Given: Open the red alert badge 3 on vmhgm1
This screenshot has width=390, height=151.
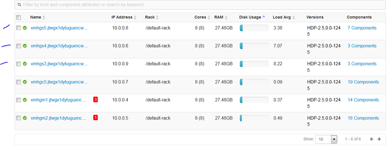Looking at the screenshot, I should click(x=96, y=99).
